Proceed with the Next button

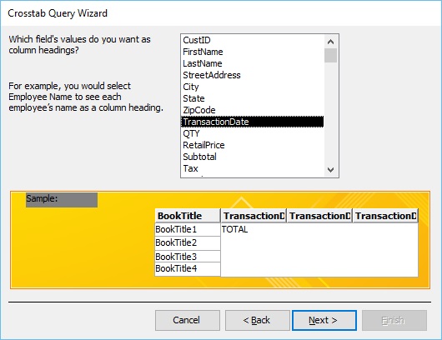click(324, 320)
